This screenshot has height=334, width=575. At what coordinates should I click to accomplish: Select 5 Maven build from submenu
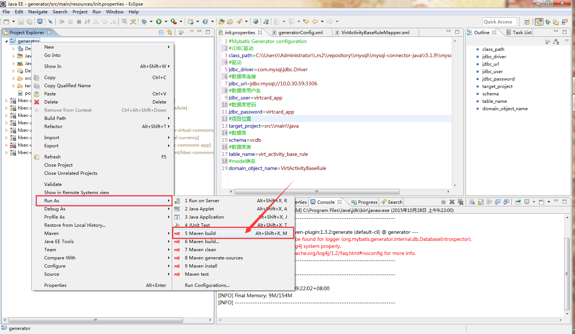234,233
